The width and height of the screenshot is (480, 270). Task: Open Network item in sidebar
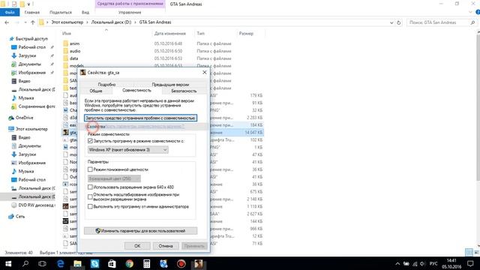click(20, 216)
